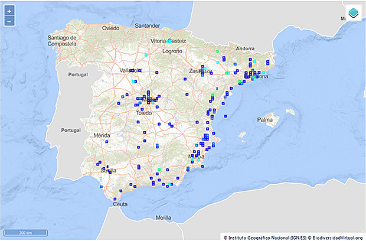This screenshot has height=241, width=366.
Task: Click the Andorra label on the map
Action: point(244,48)
